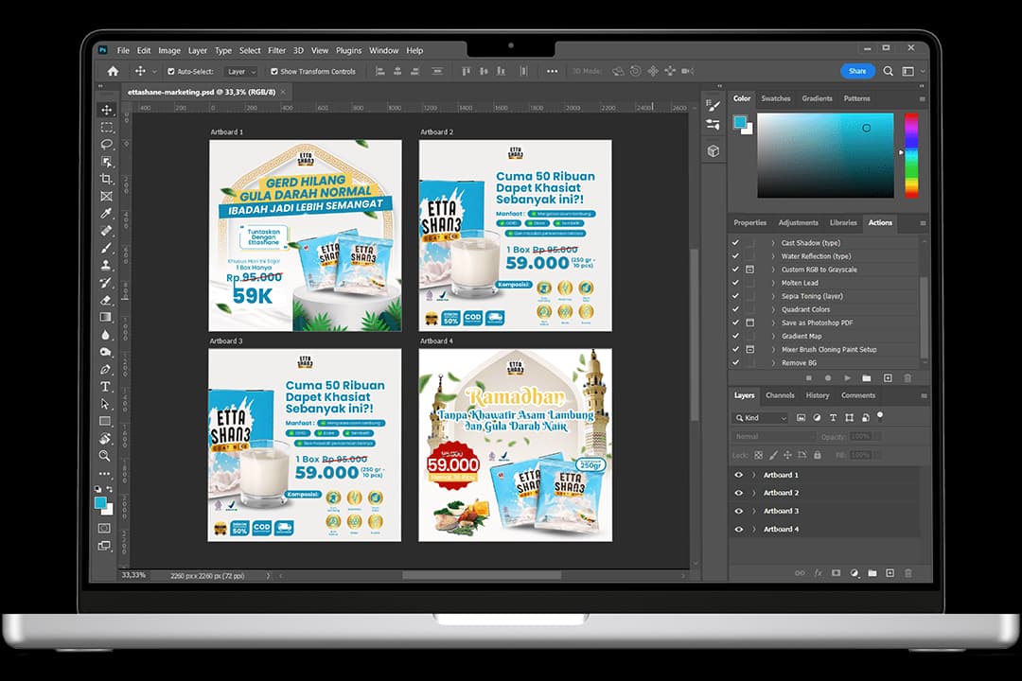Hide the Artboard 2 layer
Image resolution: width=1022 pixels, height=681 pixels.
click(739, 493)
